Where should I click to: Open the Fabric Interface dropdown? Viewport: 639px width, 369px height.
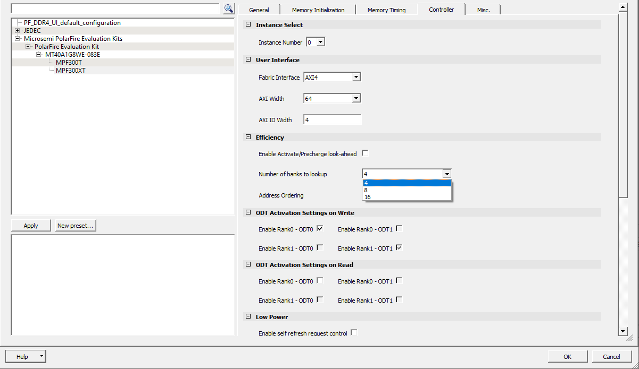click(356, 78)
